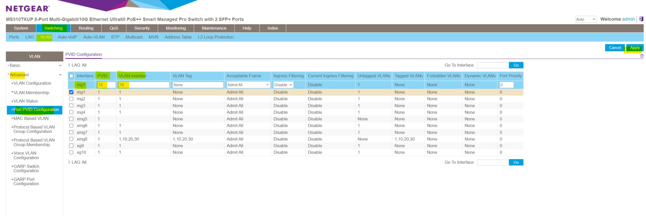The image size is (646, 216).
Task: Open the Monitoring main tab
Action: click(176, 28)
